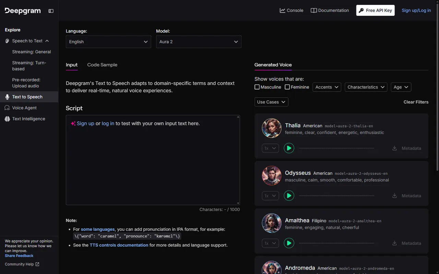Click the Community Help external link icon
This screenshot has width=439, height=274.
37,264
